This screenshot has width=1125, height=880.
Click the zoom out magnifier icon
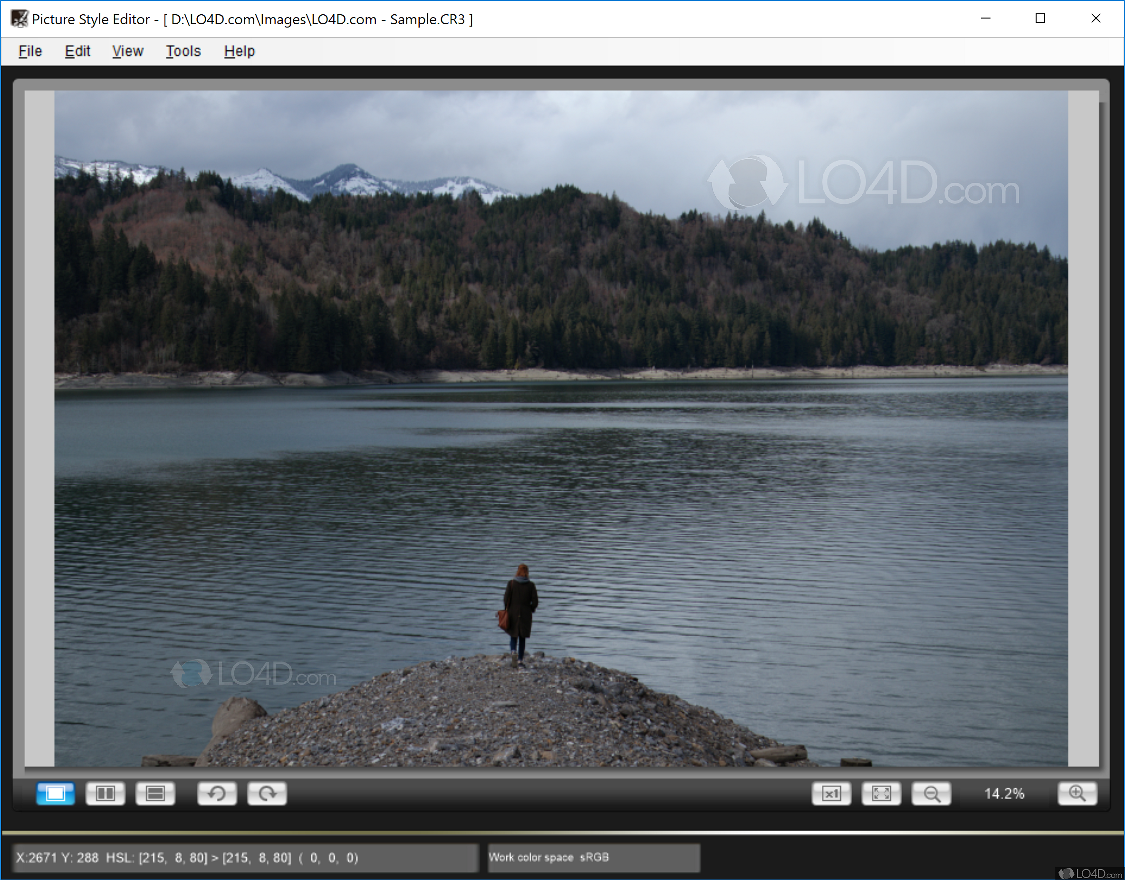pos(931,794)
